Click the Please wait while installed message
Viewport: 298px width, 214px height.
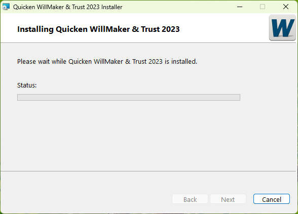pos(107,62)
